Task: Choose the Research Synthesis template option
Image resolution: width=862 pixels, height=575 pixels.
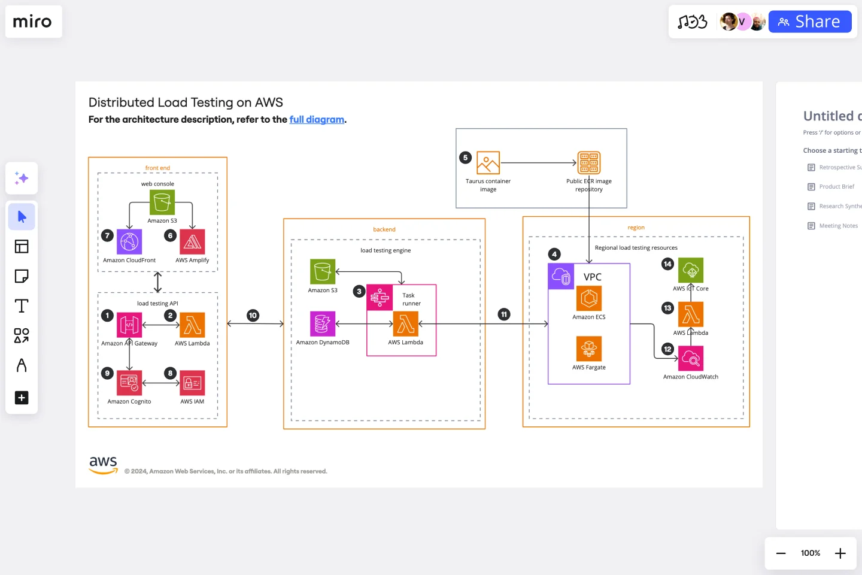Action: point(834,206)
